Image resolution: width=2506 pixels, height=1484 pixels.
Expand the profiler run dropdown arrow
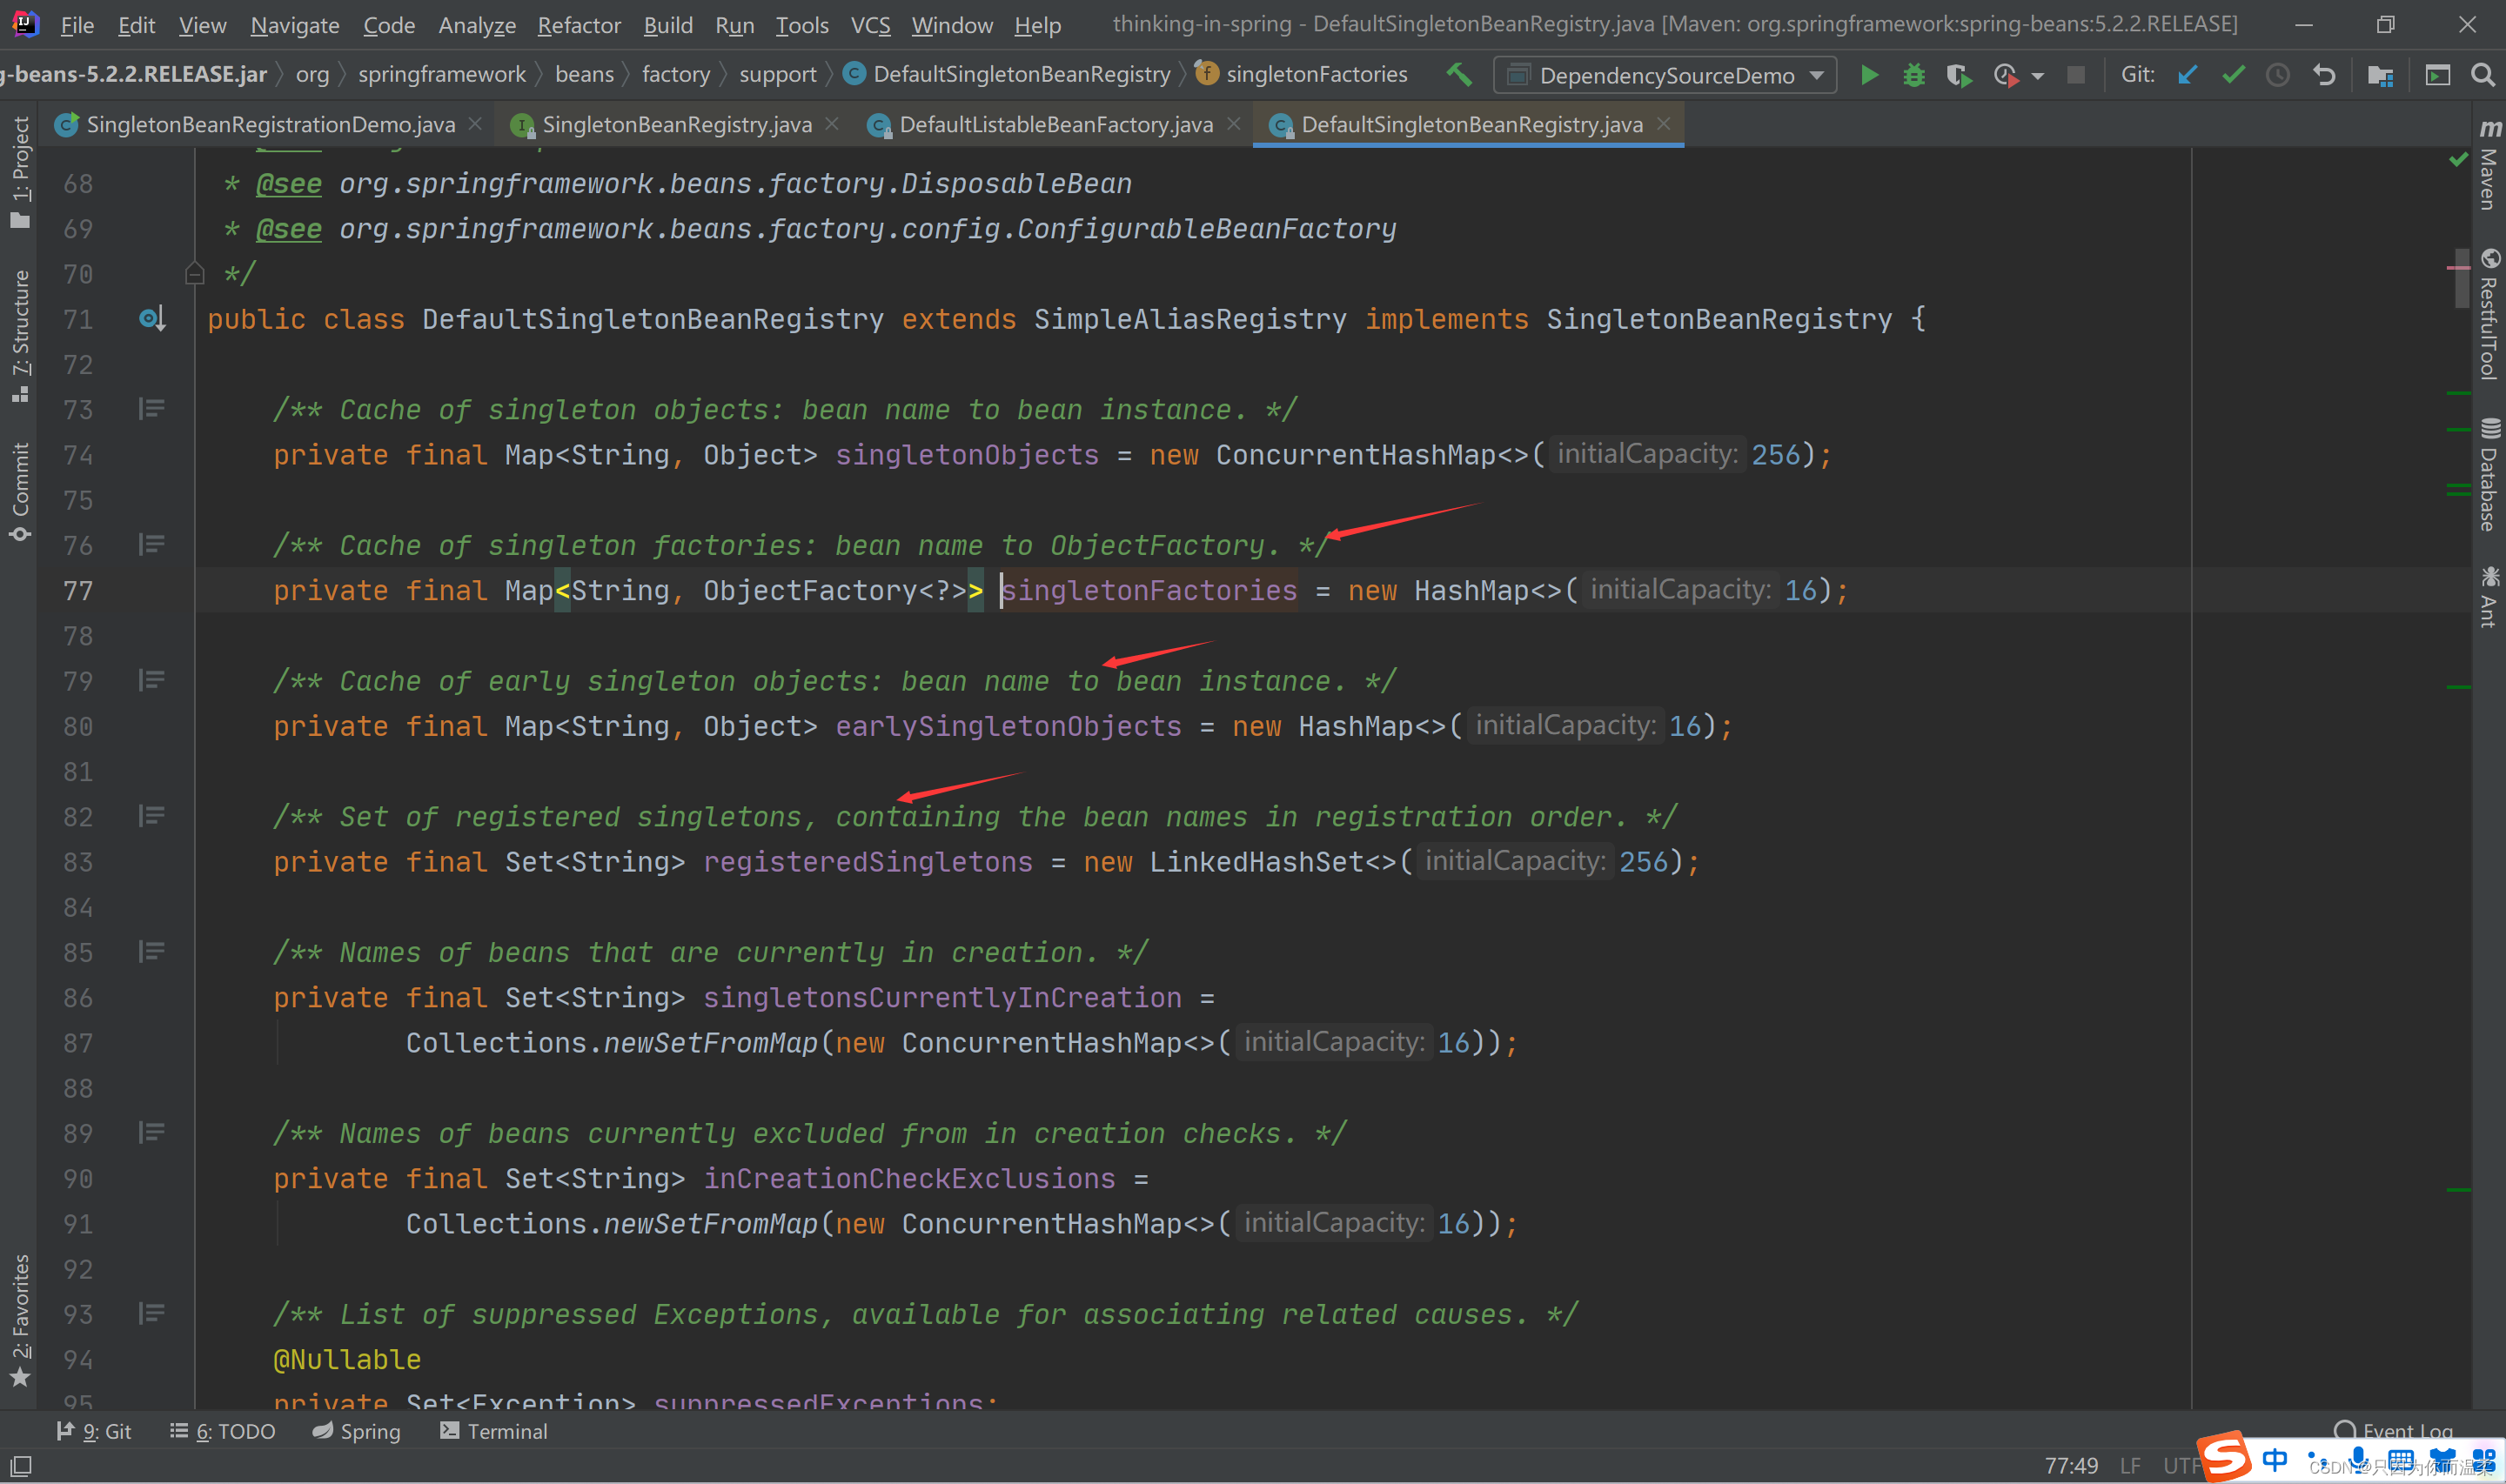[x=2038, y=76]
